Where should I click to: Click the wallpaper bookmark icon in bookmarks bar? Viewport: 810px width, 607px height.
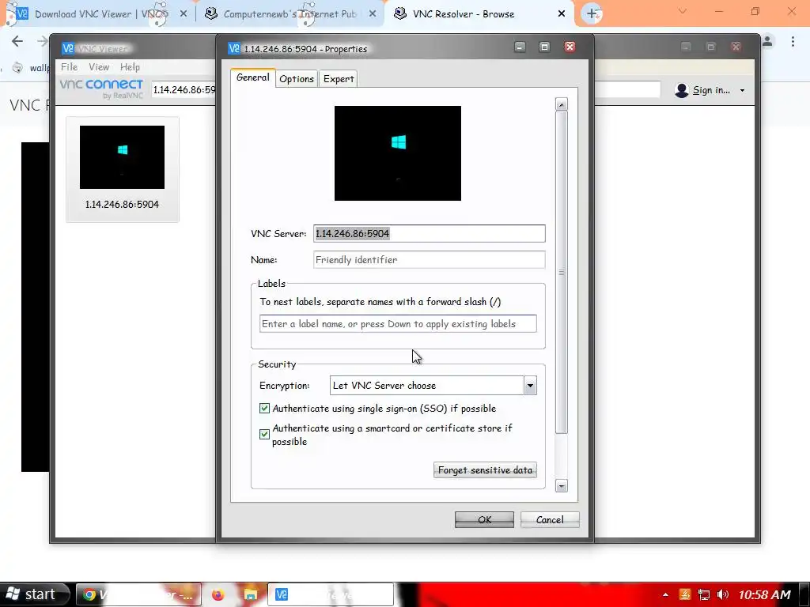coord(17,68)
